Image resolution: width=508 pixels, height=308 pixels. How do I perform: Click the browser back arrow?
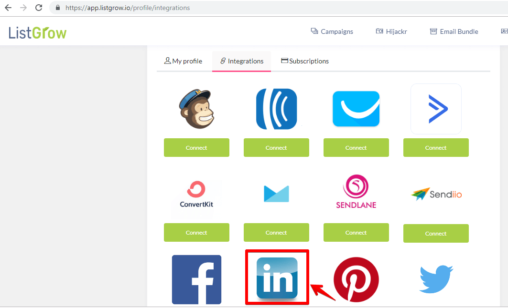[8, 8]
